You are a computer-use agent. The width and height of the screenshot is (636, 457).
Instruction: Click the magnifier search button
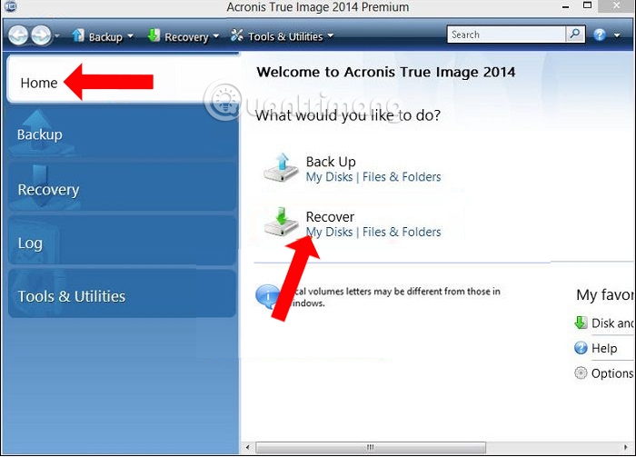point(575,34)
